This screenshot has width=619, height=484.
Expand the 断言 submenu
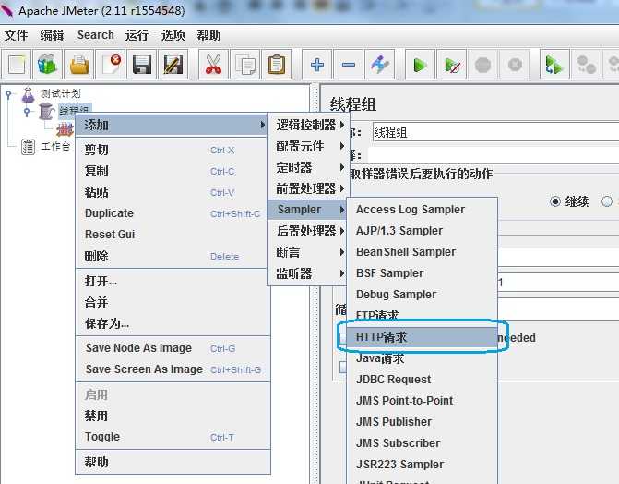[x=308, y=252]
